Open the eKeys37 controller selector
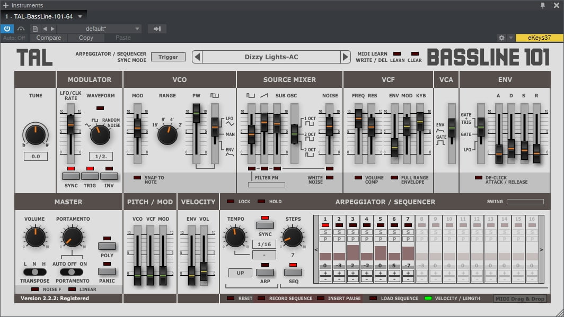564x317 pixels. (x=539, y=38)
